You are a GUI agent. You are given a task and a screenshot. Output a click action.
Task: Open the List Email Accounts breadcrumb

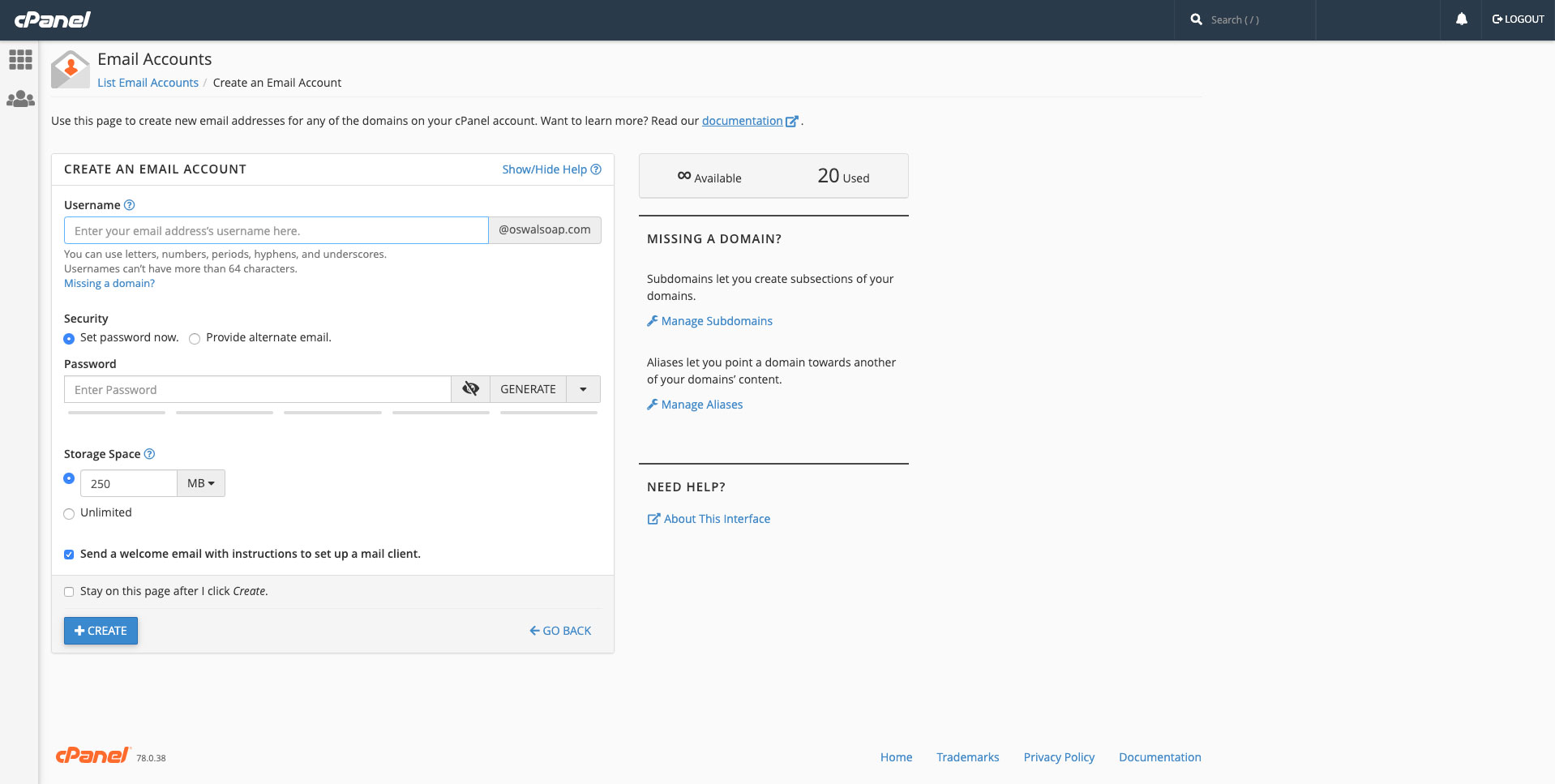click(x=148, y=83)
